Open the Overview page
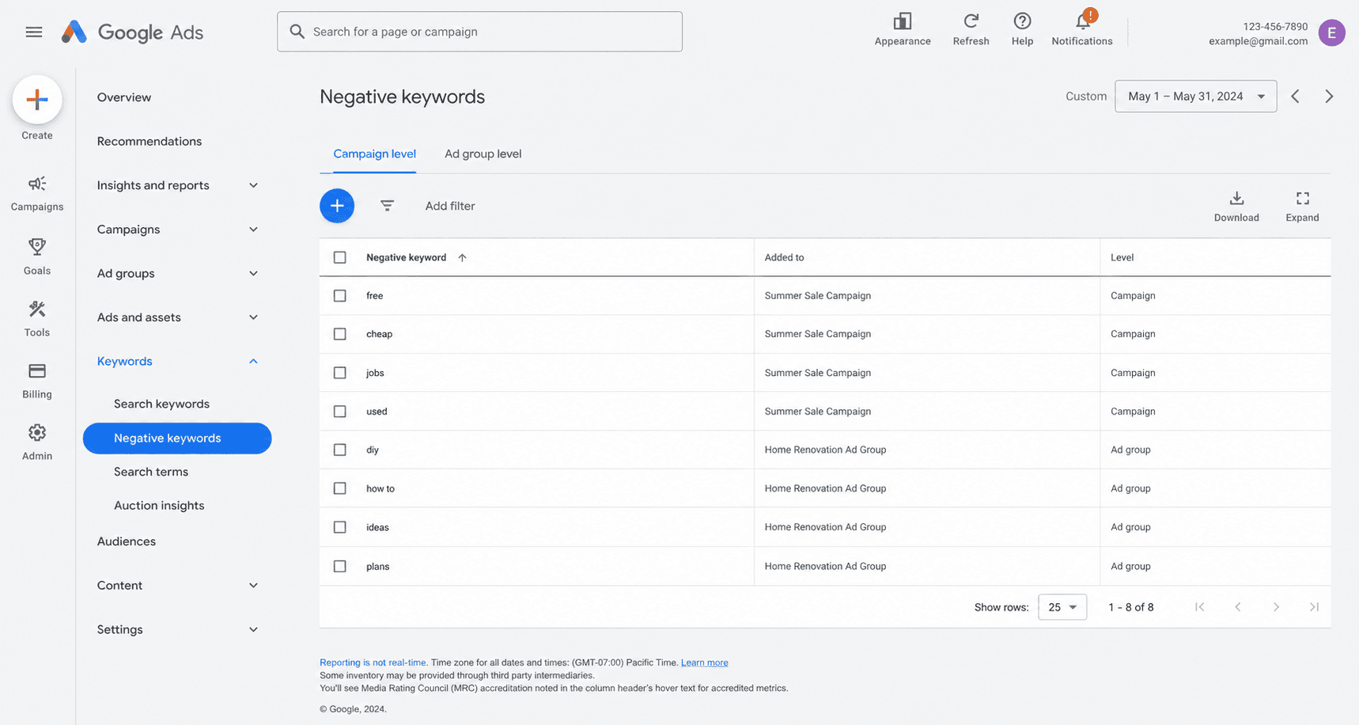Viewport: 1359px width, 725px height. coord(124,97)
